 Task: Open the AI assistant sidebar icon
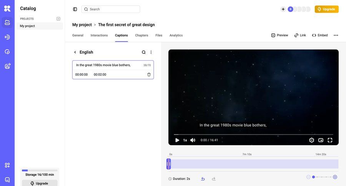coord(7,66)
